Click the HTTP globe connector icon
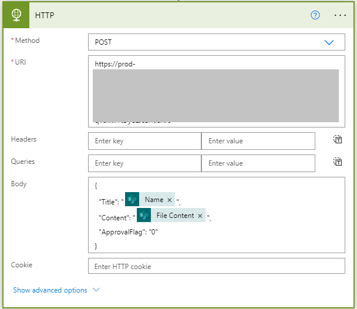Image resolution: width=357 pixels, height=309 pixels. point(16,15)
